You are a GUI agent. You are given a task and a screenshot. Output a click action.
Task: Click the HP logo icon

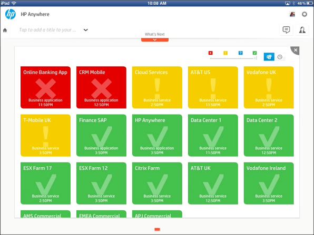click(x=10, y=14)
